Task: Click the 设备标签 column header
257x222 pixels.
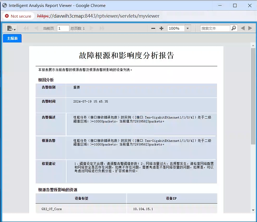Action: pyautogui.click(x=81, y=199)
